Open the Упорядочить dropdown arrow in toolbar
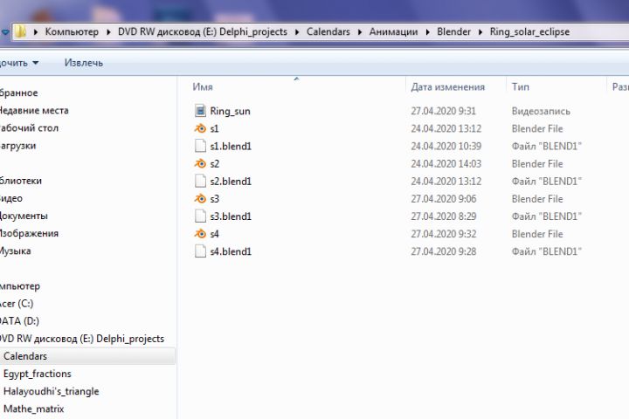This screenshot has width=629, height=419. pyautogui.click(x=35, y=63)
